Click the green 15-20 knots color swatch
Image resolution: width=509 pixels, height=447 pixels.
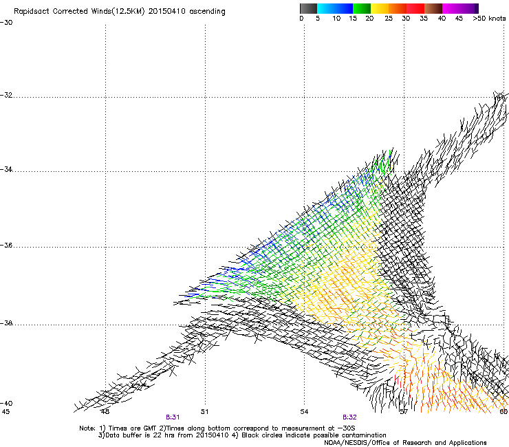pos(362,8)
